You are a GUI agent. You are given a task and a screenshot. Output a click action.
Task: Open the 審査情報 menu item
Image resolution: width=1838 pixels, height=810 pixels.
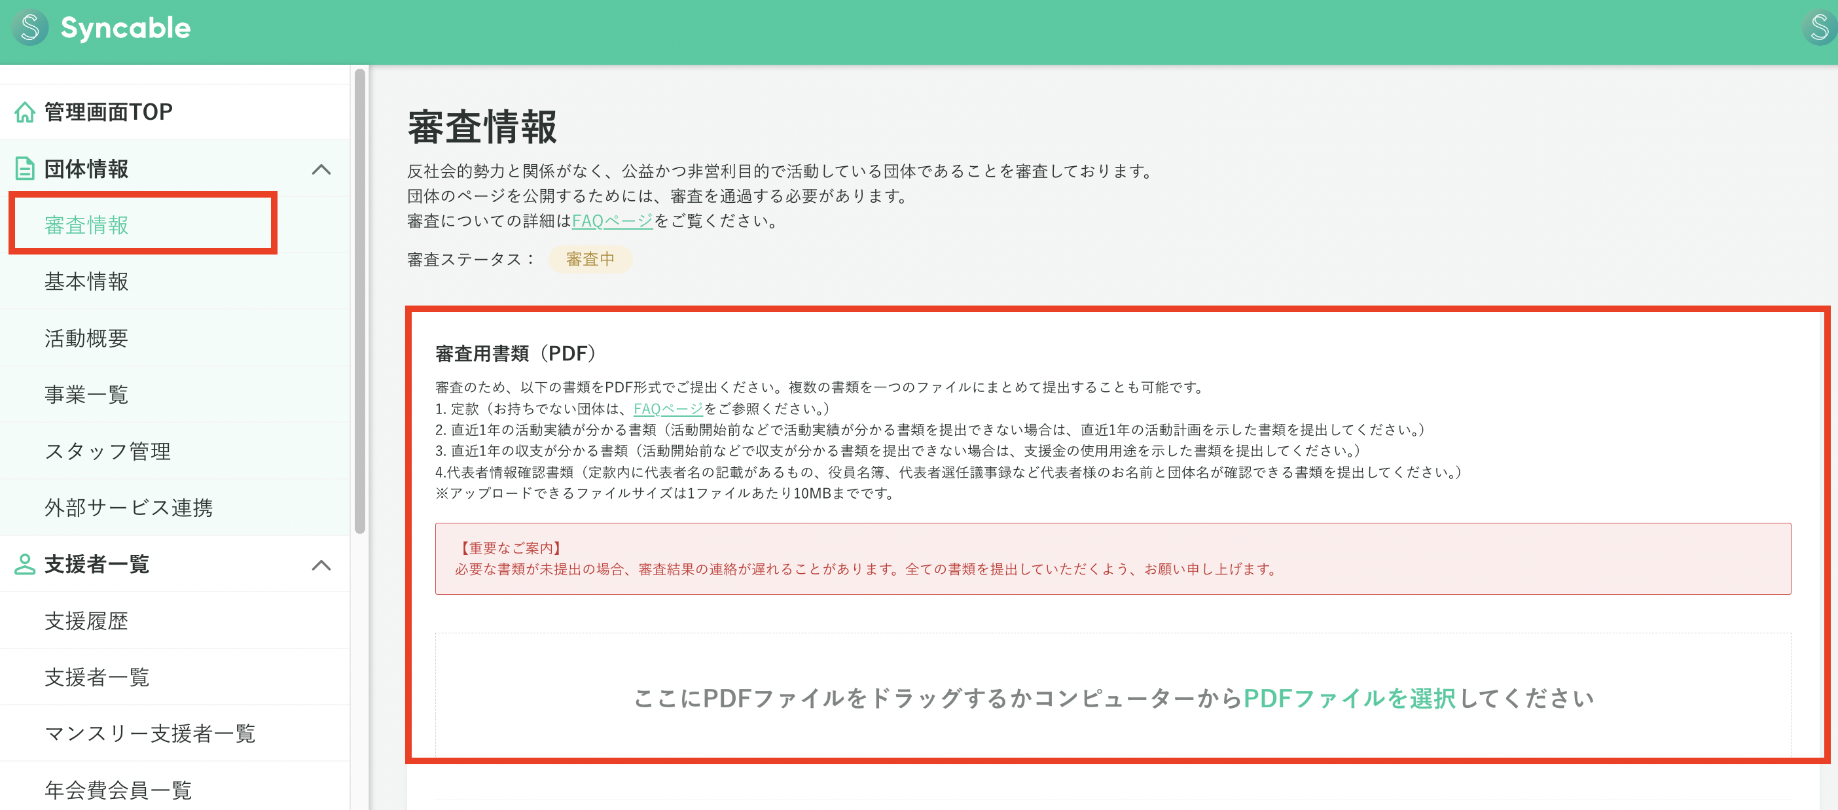click(86, 225)
